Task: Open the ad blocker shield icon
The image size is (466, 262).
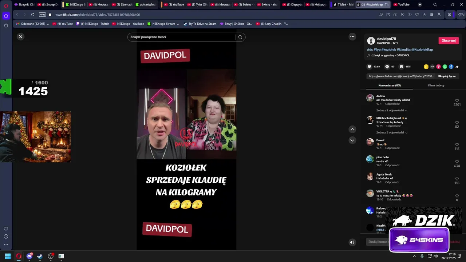Action: pyautogui.click(x=403, y=15)
